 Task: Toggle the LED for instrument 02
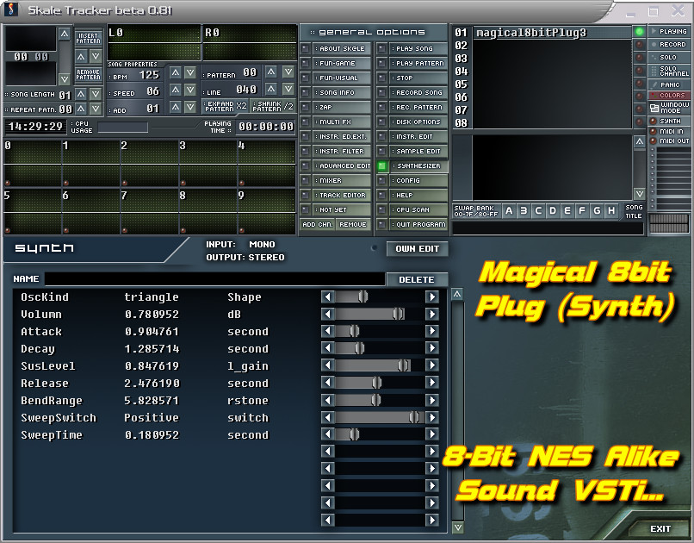click(639, 45)
